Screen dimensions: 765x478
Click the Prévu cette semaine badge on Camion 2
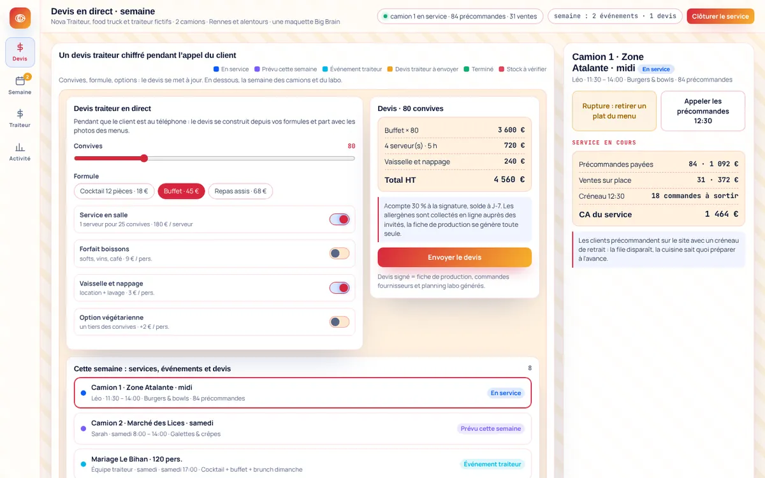point(491,428)
